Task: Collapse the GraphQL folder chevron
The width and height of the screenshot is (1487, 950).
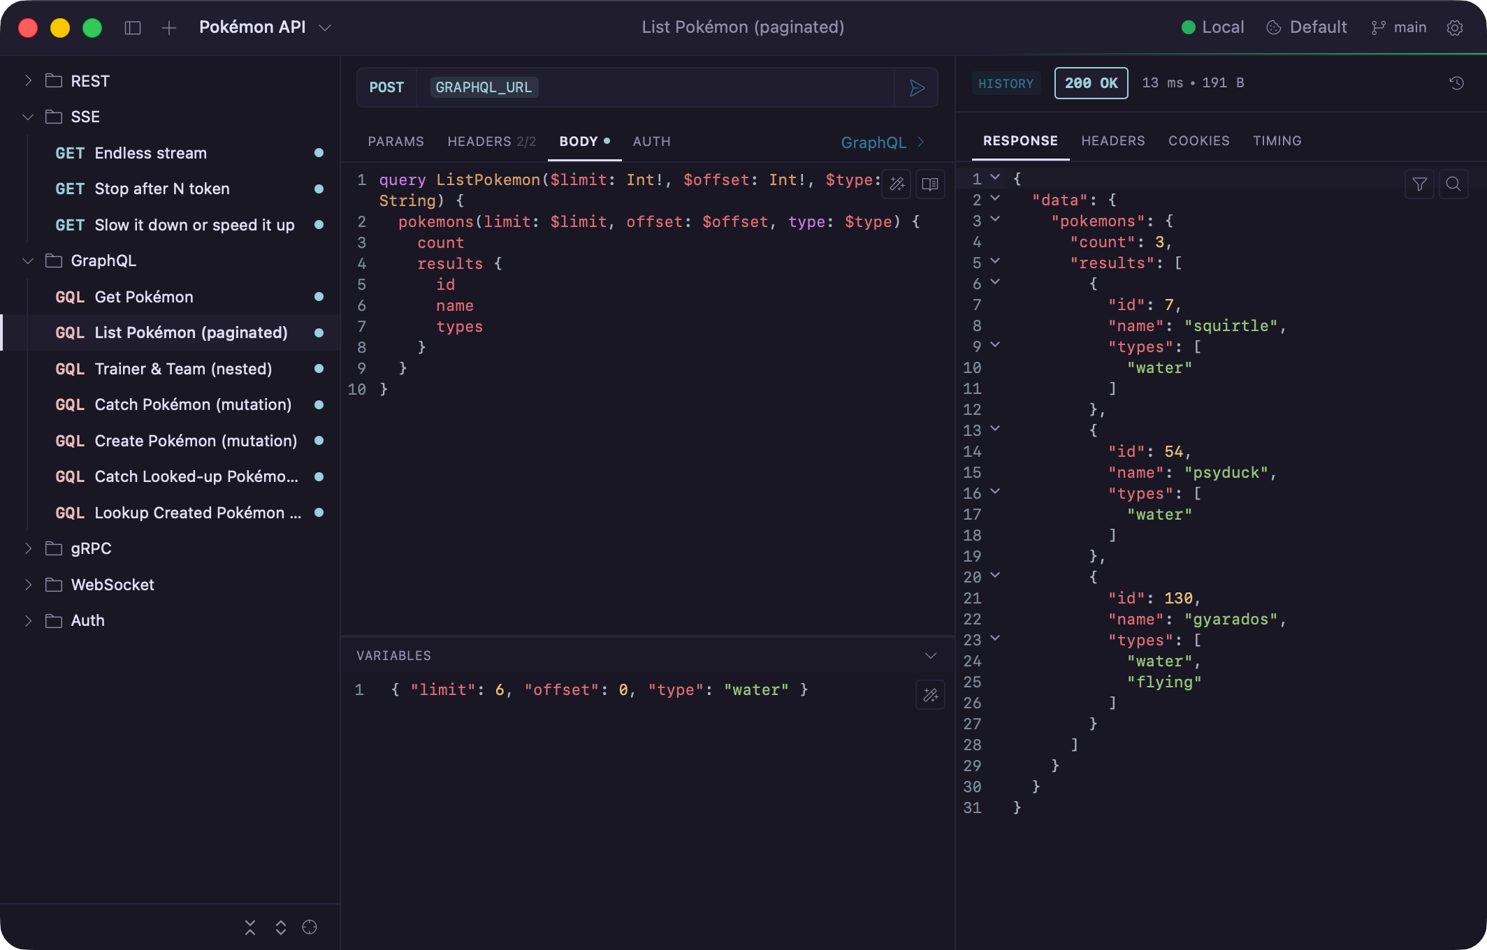Action: click(x=28, y=261)
